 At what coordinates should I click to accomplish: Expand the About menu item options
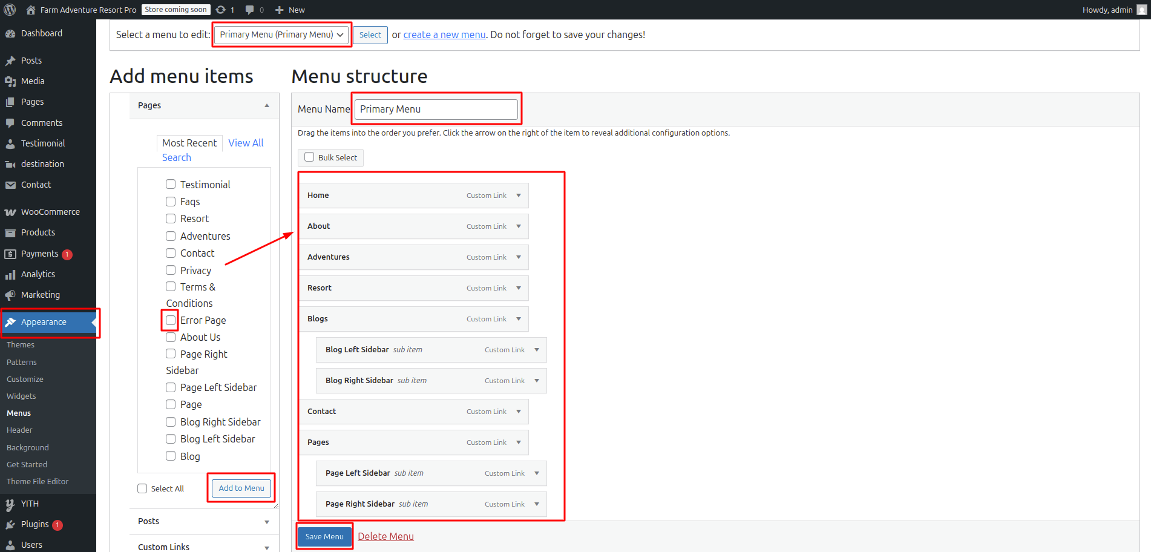519,226
